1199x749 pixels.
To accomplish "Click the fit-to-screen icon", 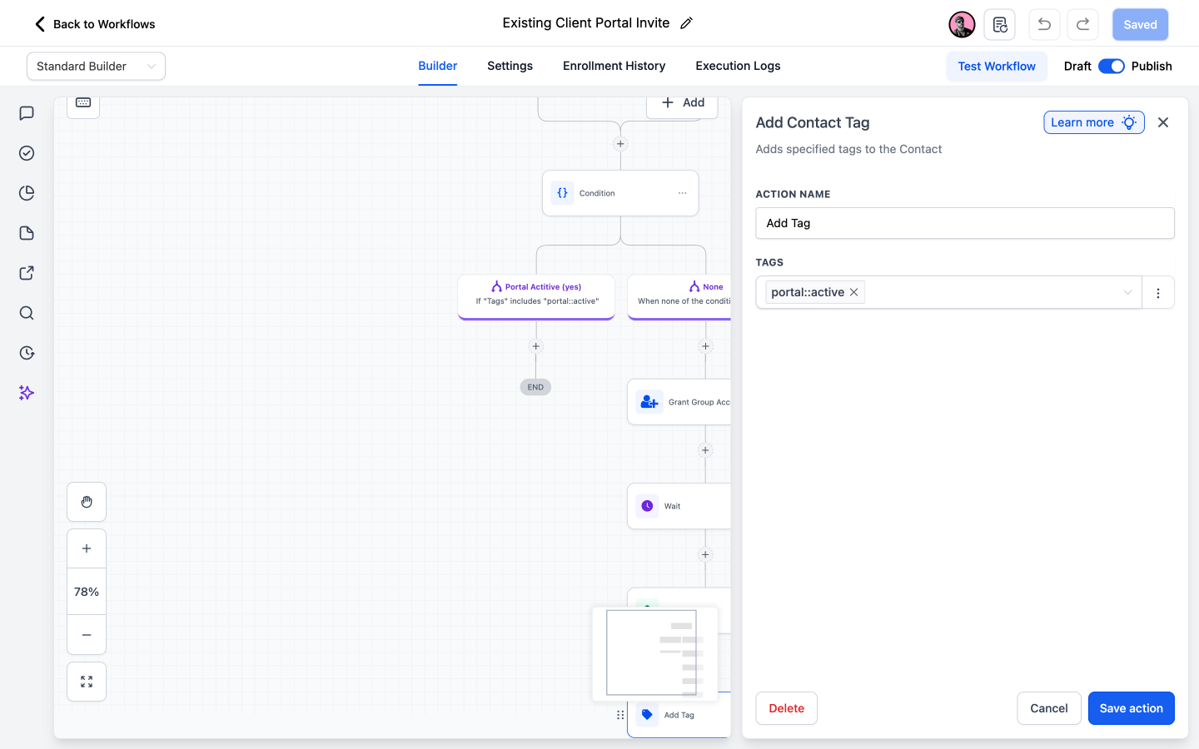I will pyautogui.click(x=87, y=682).
